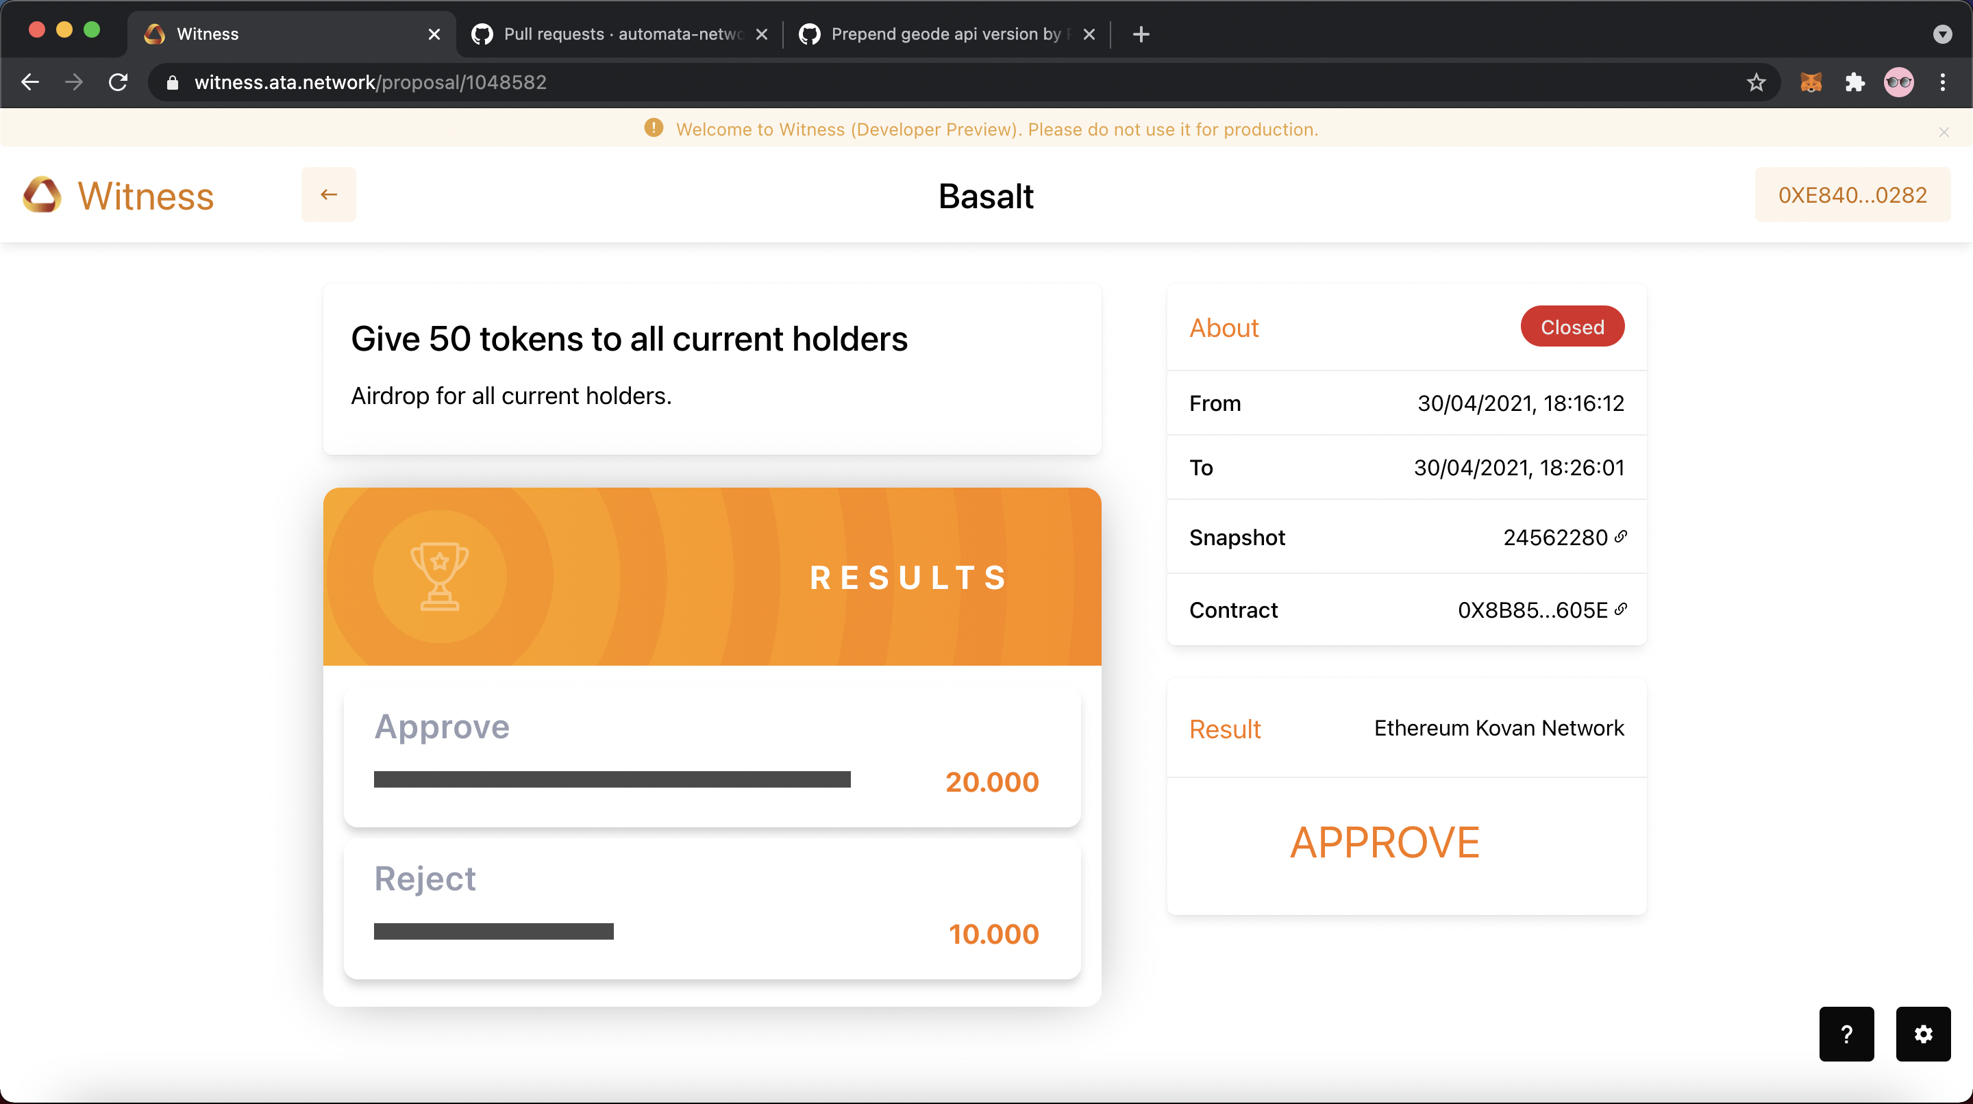The width and height of the screenshot is (1973, 1104).
Task: Click the Ethereum Kovan Network label
Action: point(1499,727)
